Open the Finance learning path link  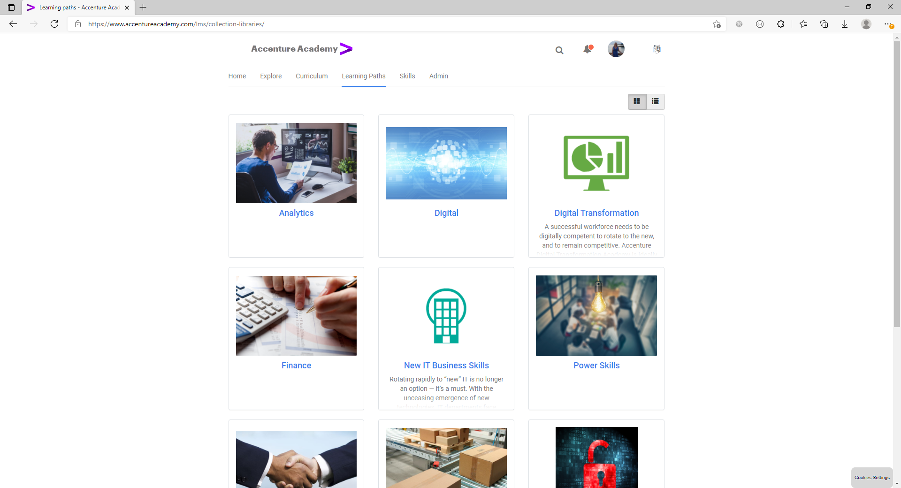tap(296, 366)
